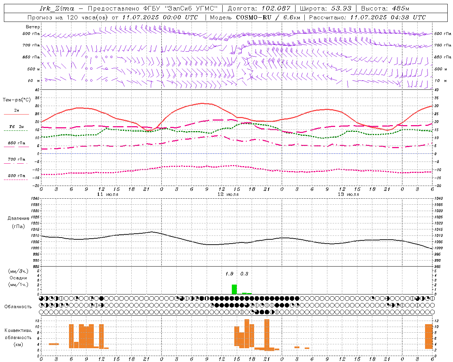This screenshot has width=453, height=362.
Task: Click the Рассчитано: 11.07.2025 04:38 UTC text
Action: coord(367,17)
